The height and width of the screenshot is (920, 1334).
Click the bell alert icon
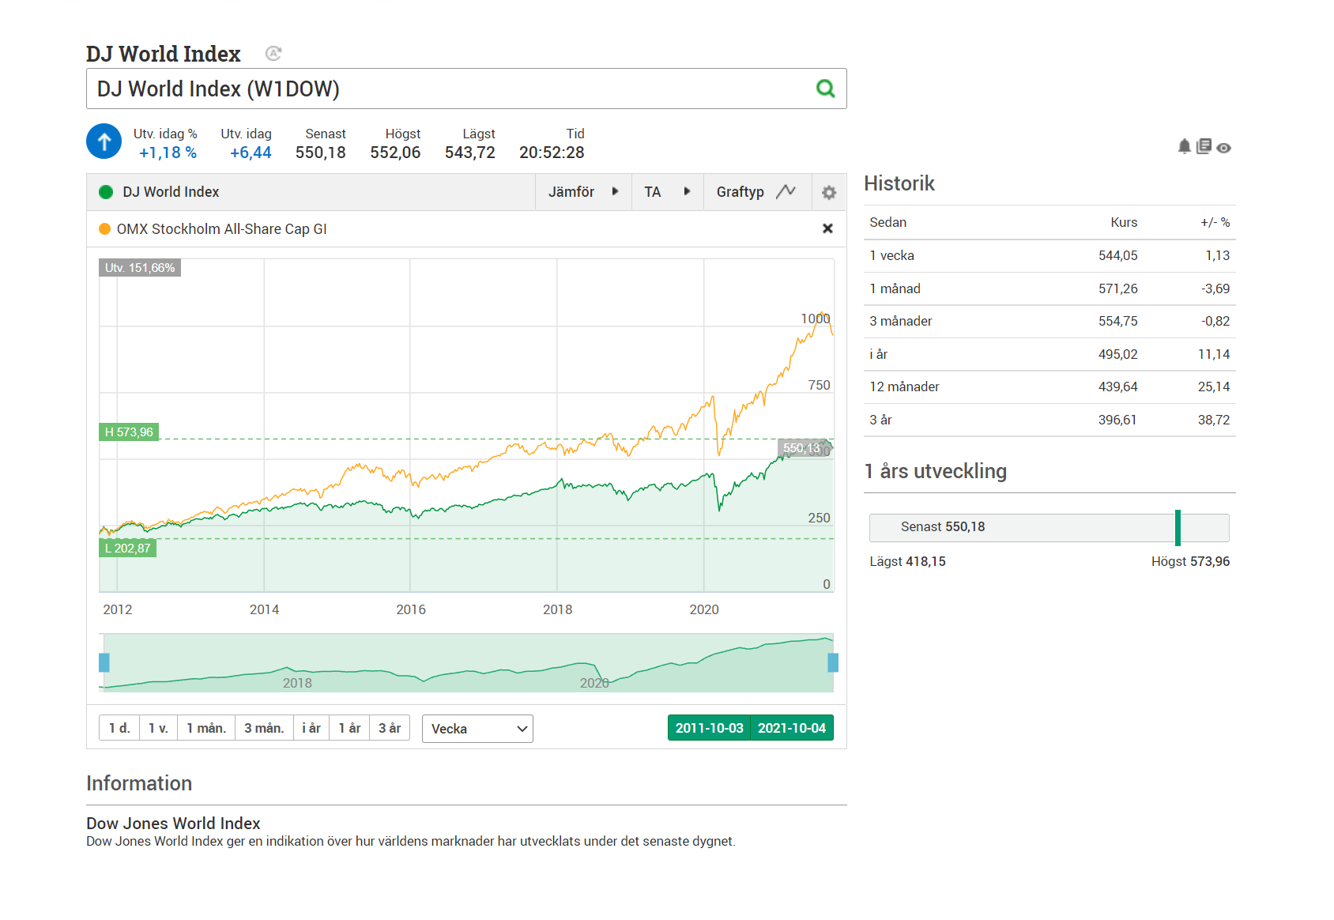(x=1184, y=146)
